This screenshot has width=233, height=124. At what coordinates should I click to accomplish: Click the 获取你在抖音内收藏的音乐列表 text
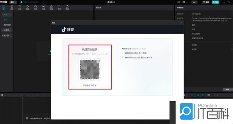click(x=139, y=57)
